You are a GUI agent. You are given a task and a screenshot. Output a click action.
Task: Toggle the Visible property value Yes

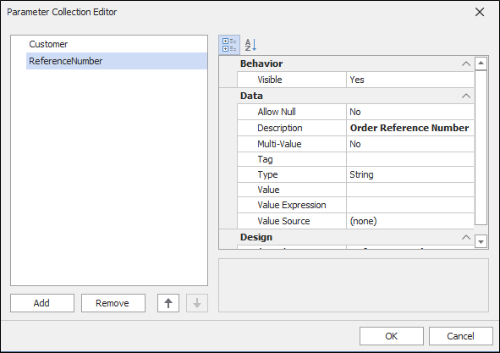pyautogui.click(x=410, y=80)
